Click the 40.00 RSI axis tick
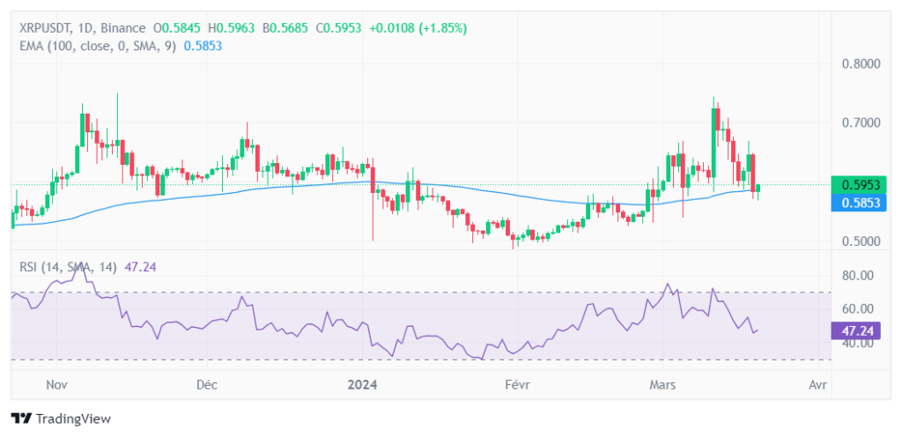Screen dimensions: 902x437 pos(858,343)
